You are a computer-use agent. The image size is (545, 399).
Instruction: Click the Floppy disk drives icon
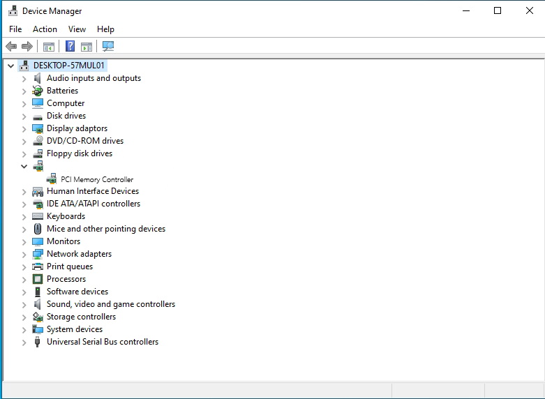click(x=38, y=153)
